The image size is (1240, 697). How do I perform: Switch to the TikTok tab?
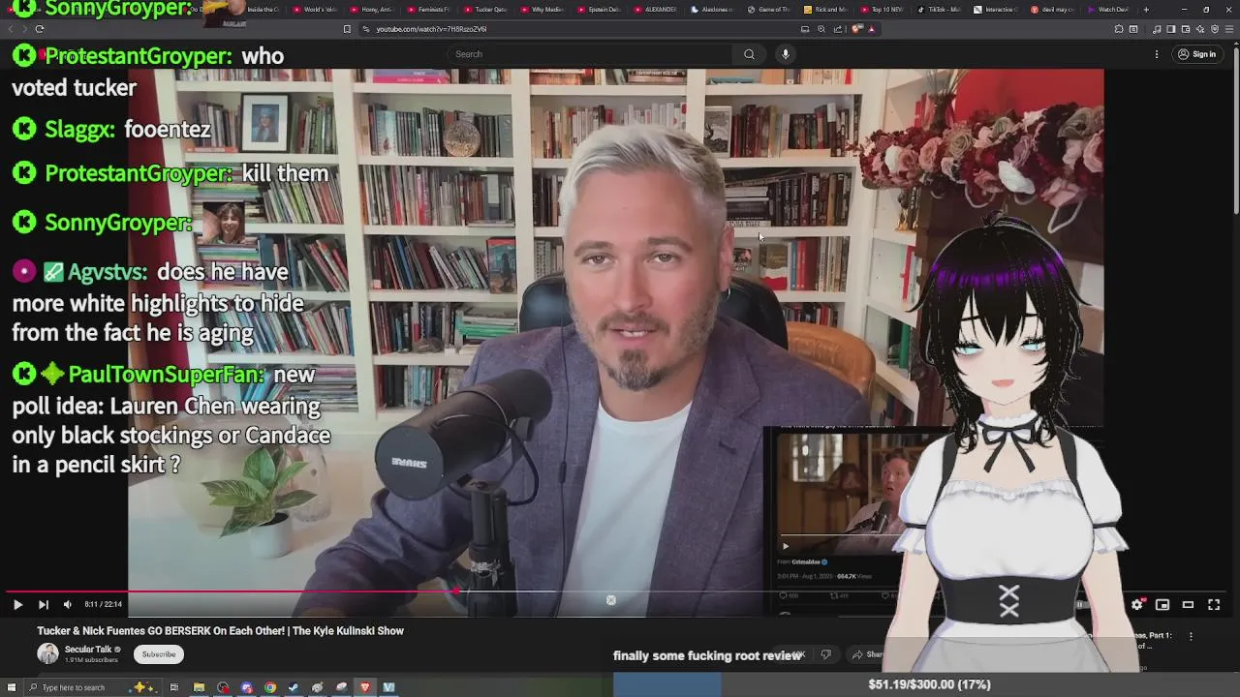pos(940,10)
